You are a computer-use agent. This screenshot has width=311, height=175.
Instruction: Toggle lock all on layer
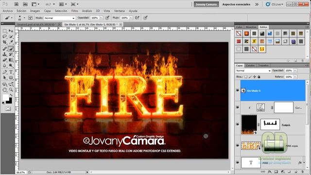(259, 77)
